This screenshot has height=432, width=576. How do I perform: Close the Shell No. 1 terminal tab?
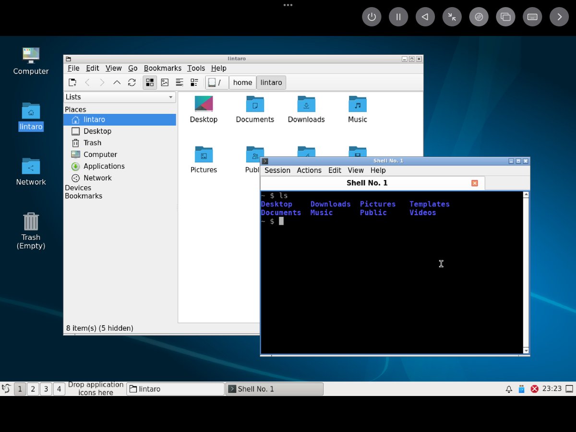pyautogui.click(x=475, y=183)
